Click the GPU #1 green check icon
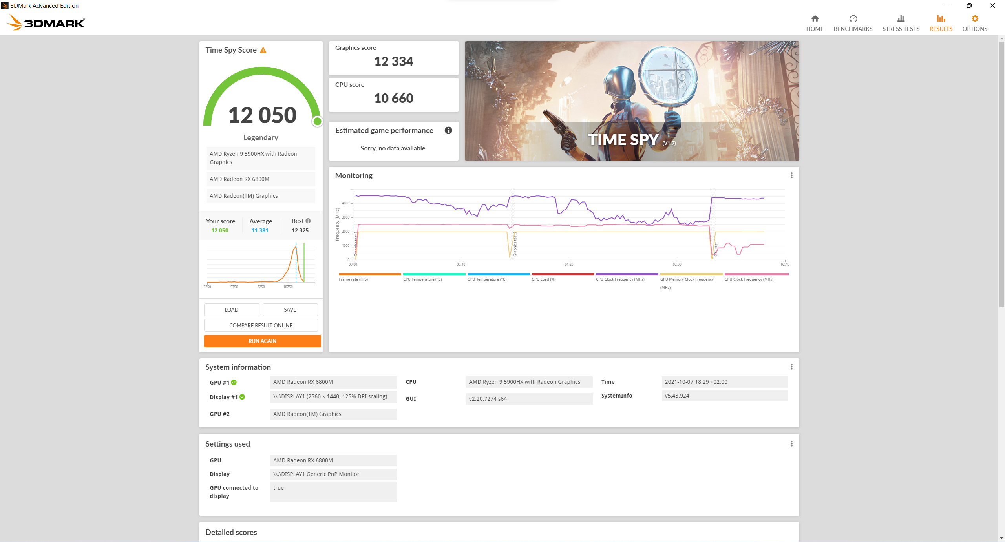Viewport: 1005px width, 542px height. (234, 382)
